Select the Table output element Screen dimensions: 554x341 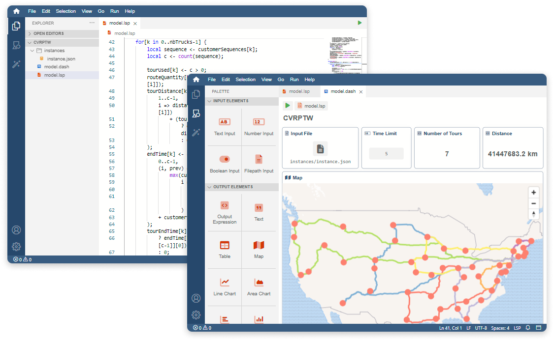(x=225, y=249)
